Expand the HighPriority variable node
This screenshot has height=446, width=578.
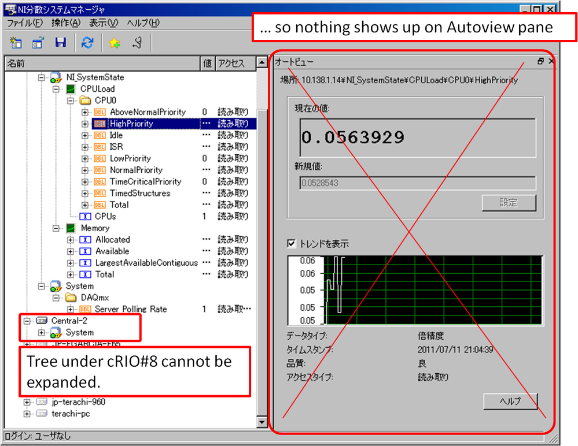85,124
